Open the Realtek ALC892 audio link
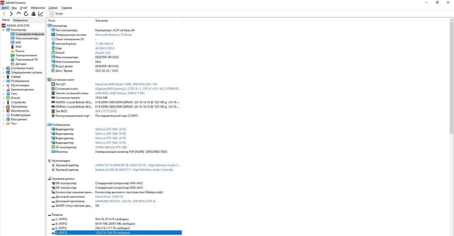 pyautogui.click(x=134, y=170)
